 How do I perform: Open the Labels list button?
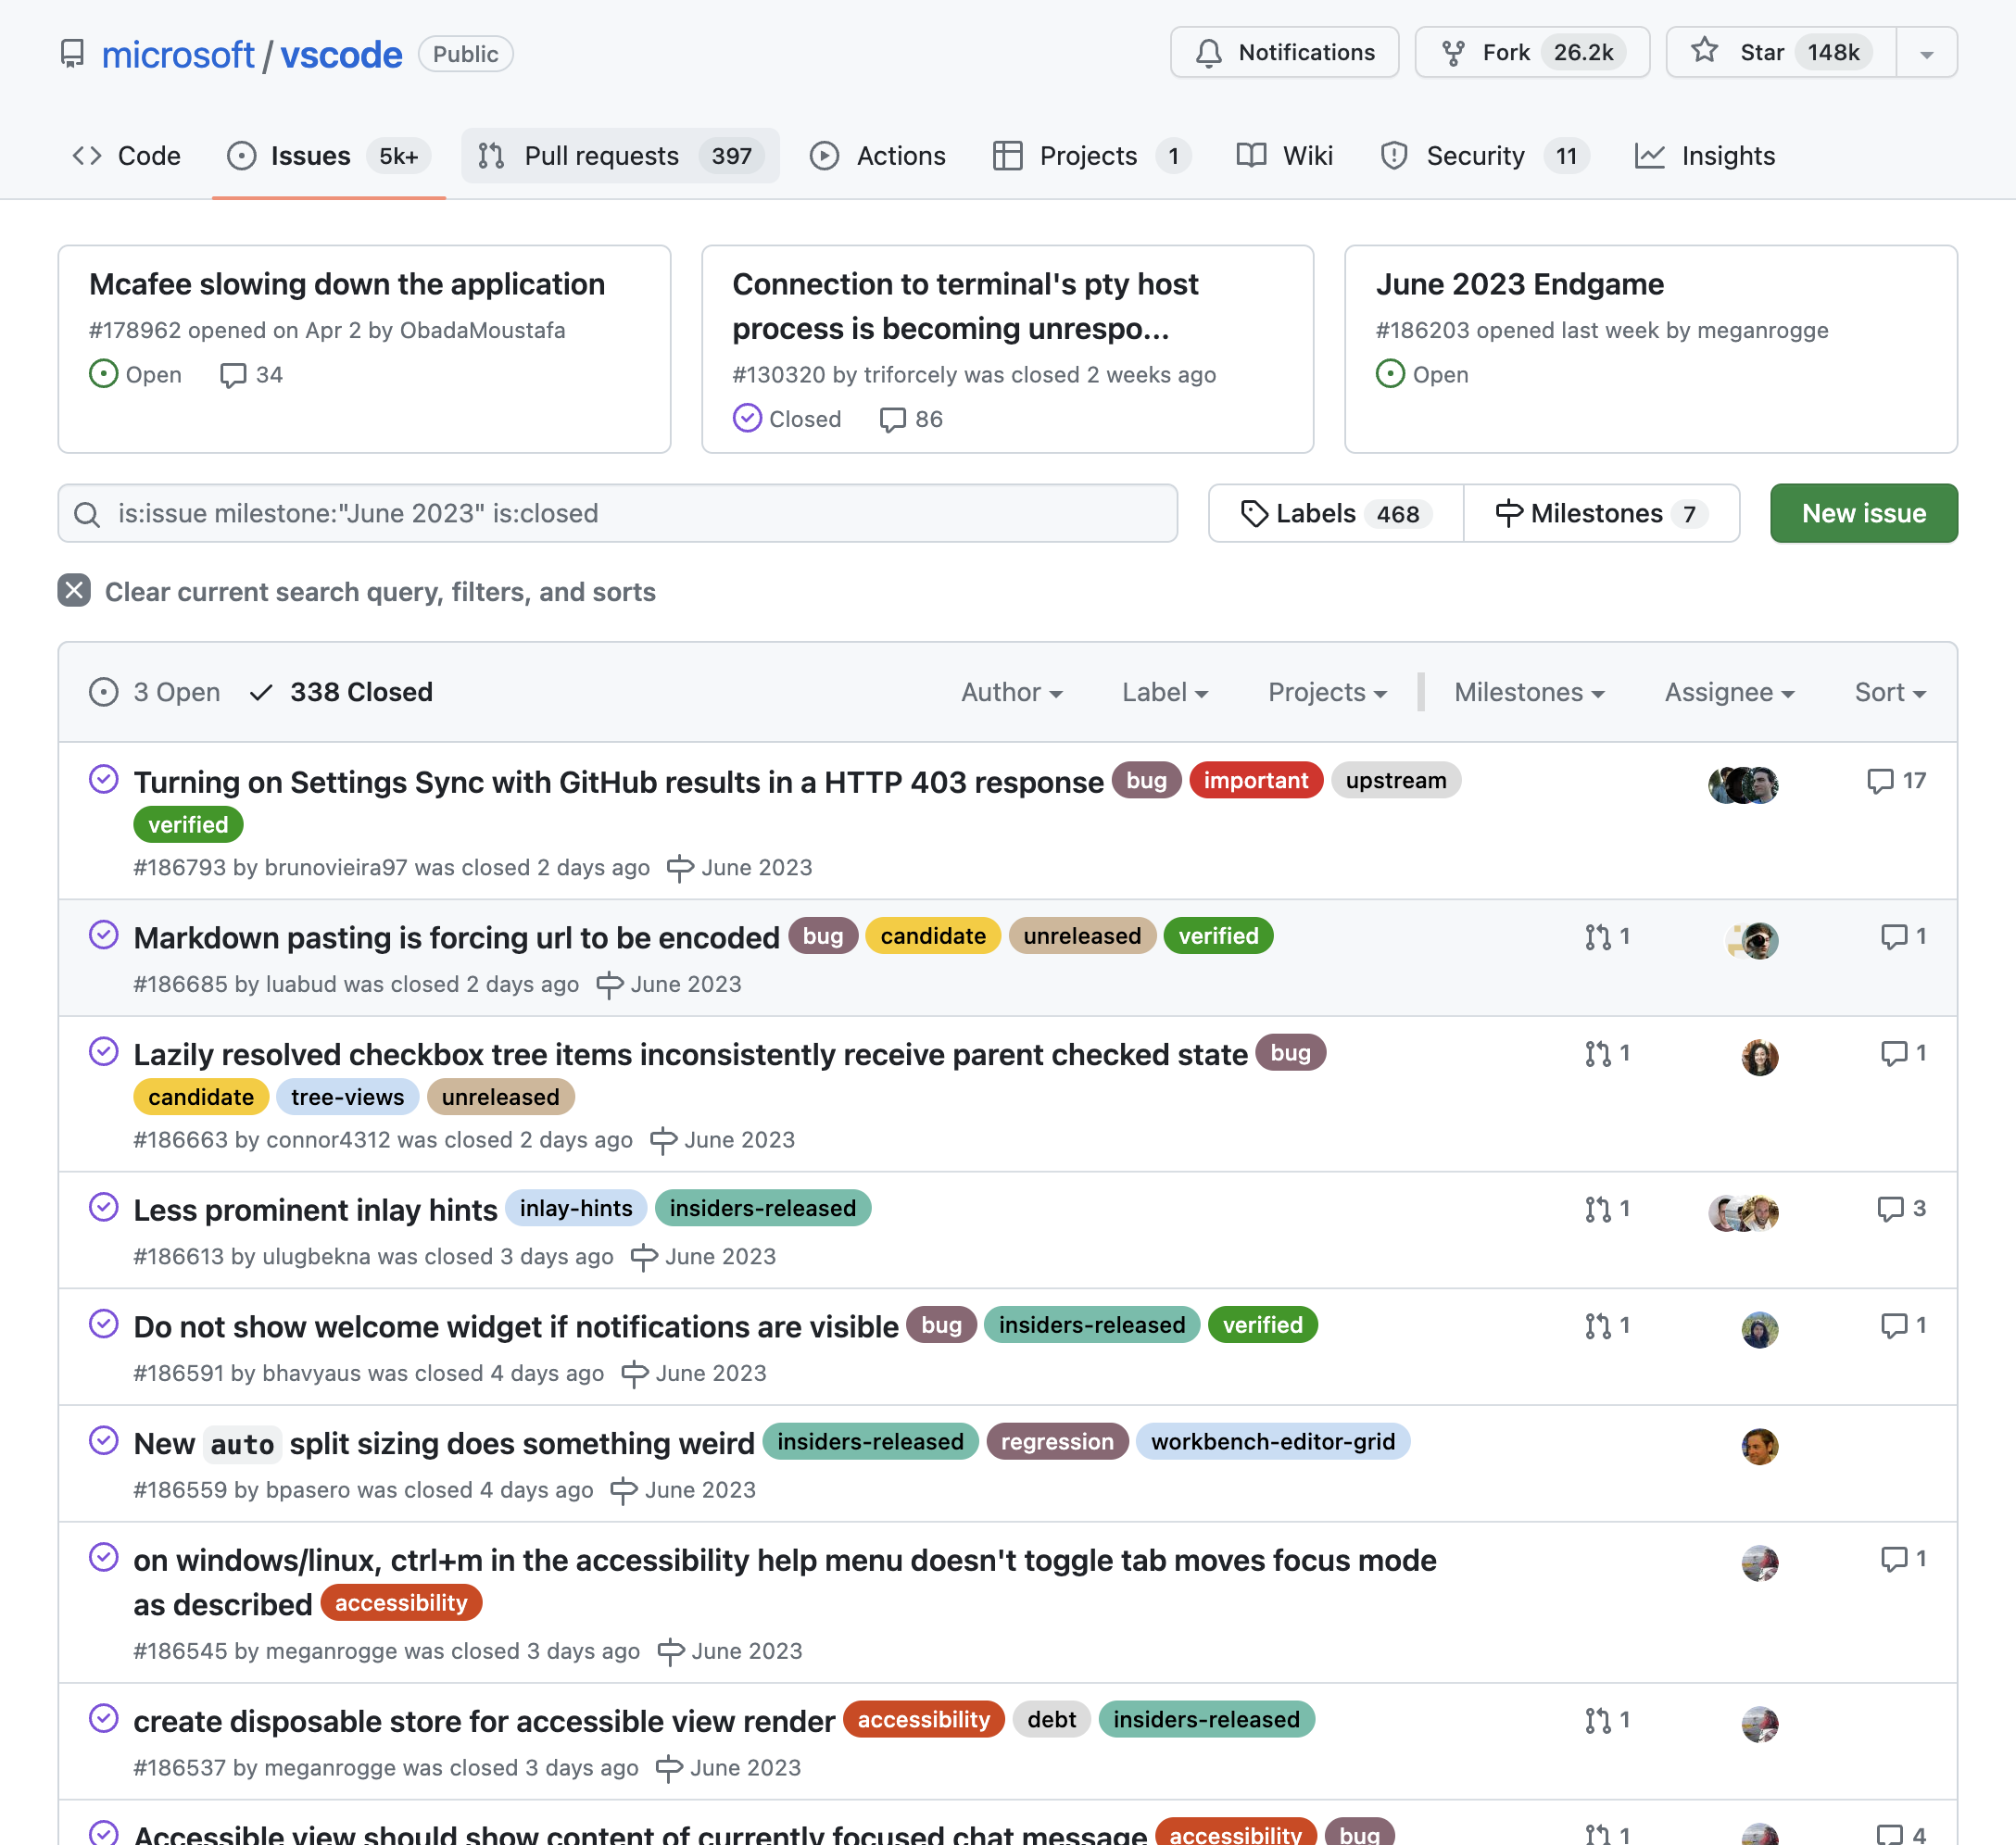[x=1336, y=514]
